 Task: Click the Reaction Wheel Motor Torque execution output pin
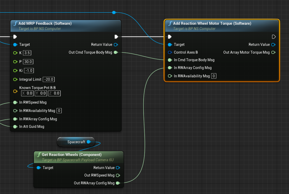point(274,36)
